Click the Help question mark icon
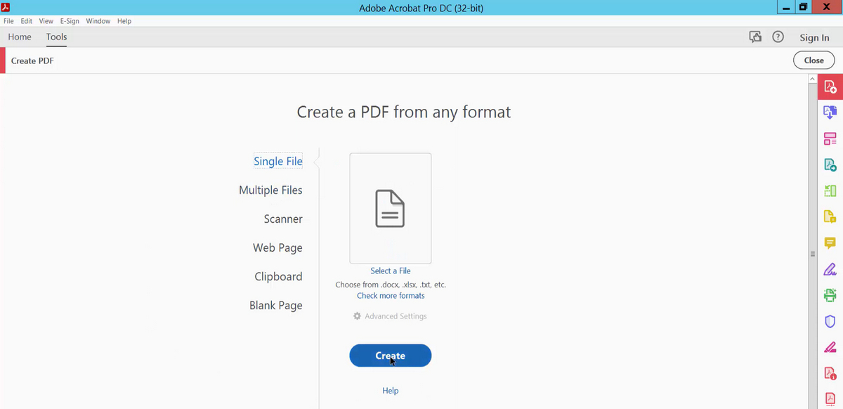843x409 pixels. (x=778, y=37)
